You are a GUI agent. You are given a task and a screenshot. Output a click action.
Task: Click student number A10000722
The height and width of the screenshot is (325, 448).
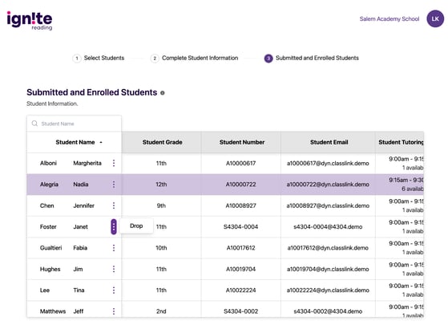click(241, 185)
